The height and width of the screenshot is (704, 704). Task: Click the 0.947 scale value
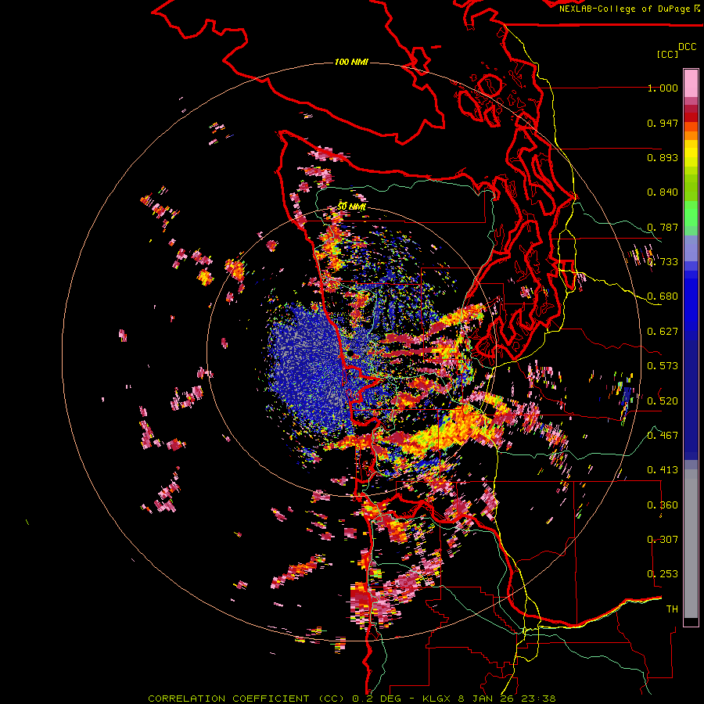tap(663, 123)
